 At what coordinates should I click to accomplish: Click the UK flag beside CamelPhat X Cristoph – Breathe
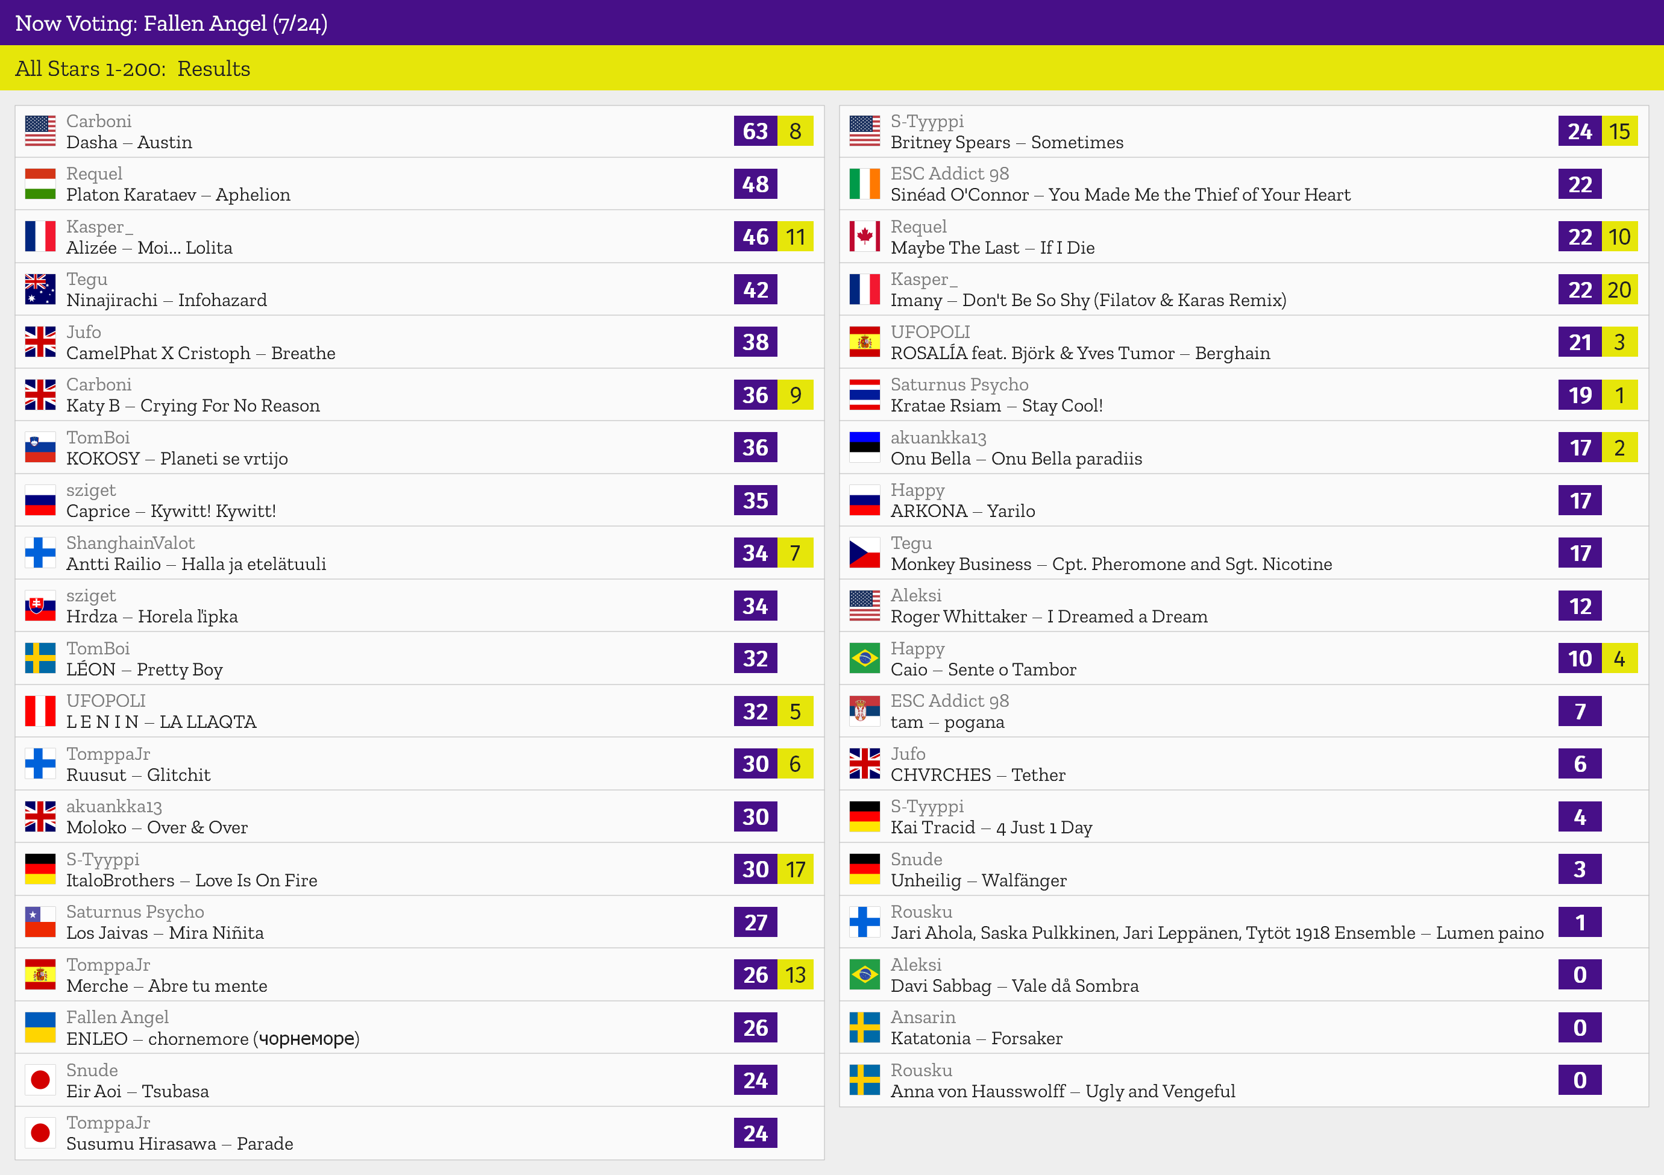click(x=40, y=342)
